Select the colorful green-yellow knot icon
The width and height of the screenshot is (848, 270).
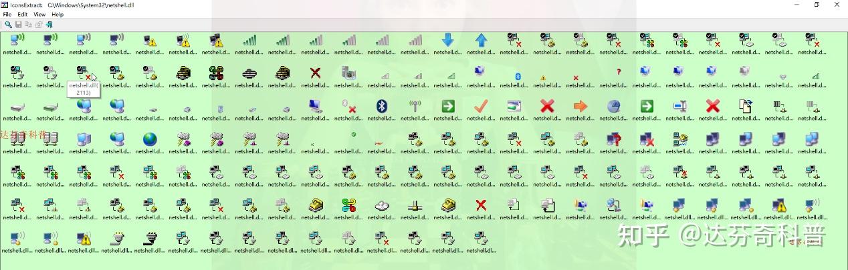(348, 205)
